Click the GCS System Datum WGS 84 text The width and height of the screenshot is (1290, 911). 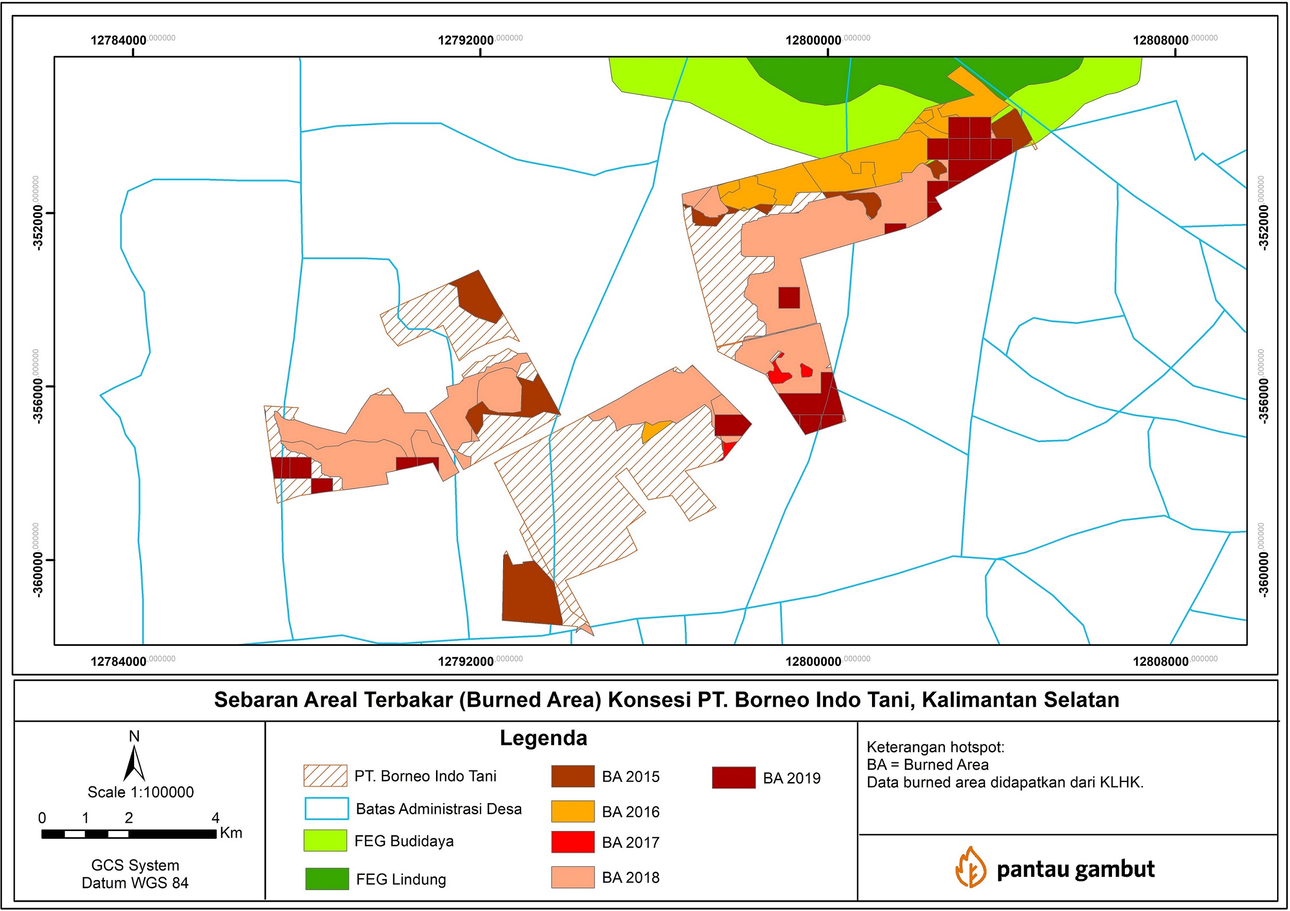[135, 873]
